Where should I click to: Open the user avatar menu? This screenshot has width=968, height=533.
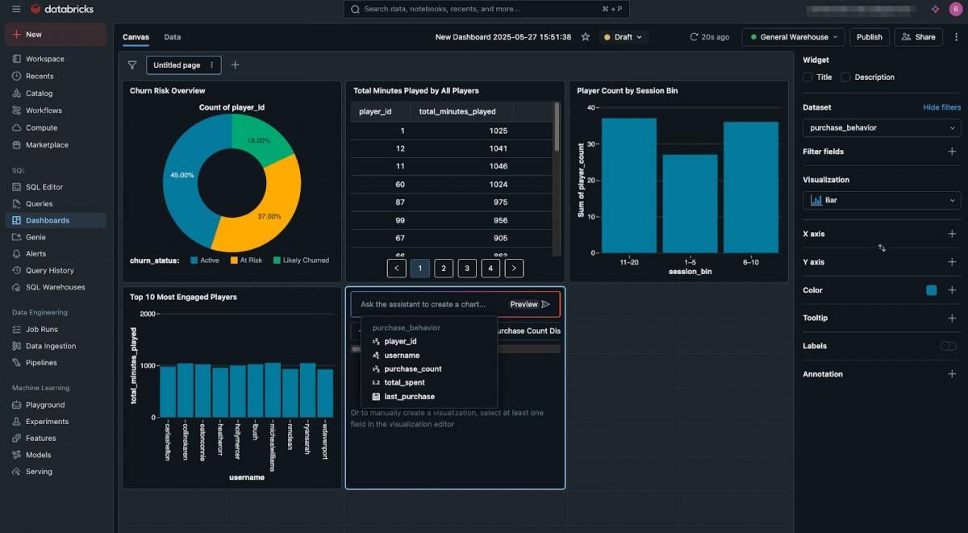click(956, 9)
